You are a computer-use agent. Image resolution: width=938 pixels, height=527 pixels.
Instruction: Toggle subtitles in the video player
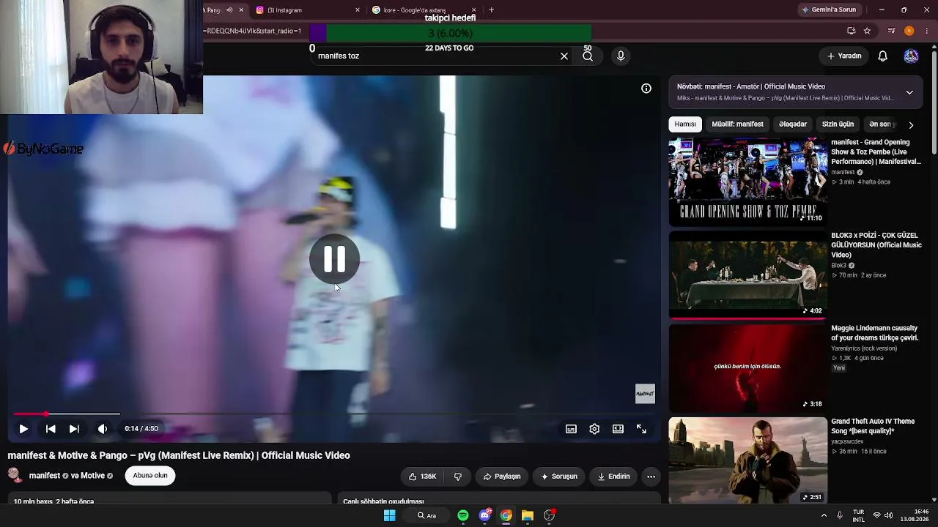(x=571, y=429)
